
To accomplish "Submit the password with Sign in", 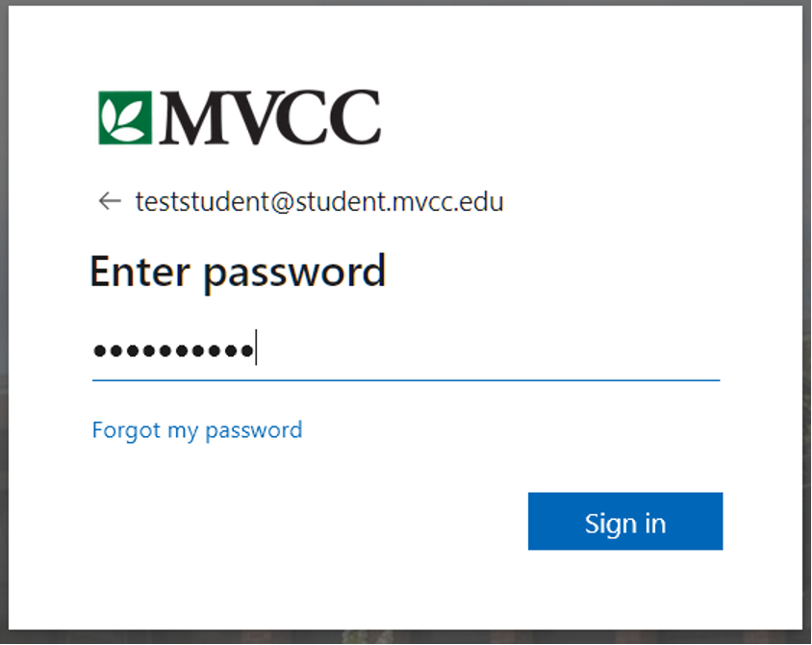I will [625, 521].
